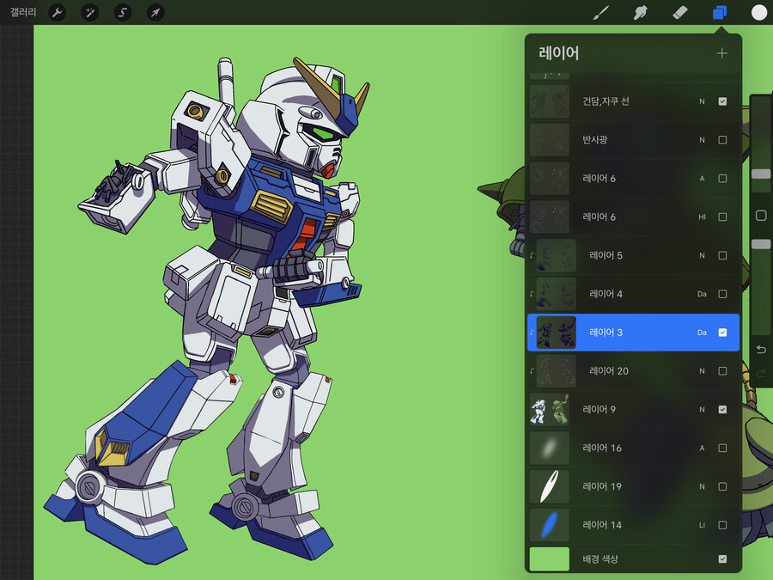The width and height of the screenshot is (773, 580).
Task: Select the 반사광 layer thumbnail
Action: click(549, 140)
